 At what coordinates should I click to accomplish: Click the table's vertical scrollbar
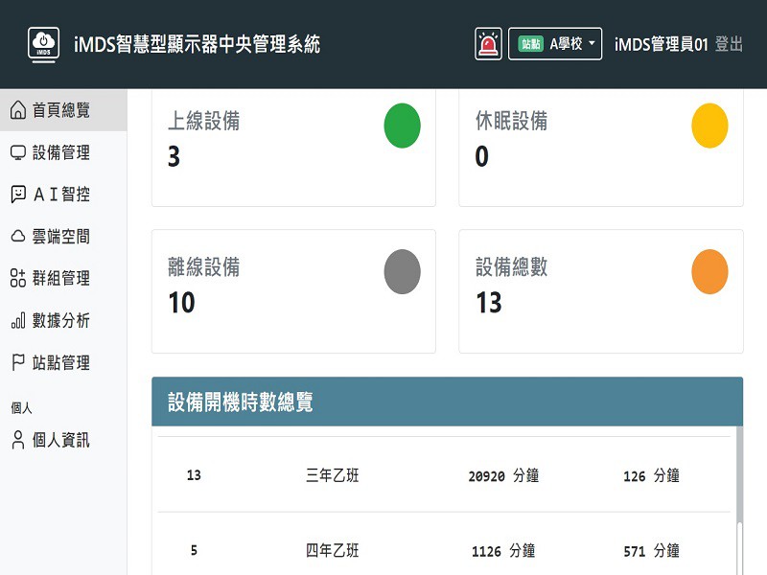(x=738, y=479)
